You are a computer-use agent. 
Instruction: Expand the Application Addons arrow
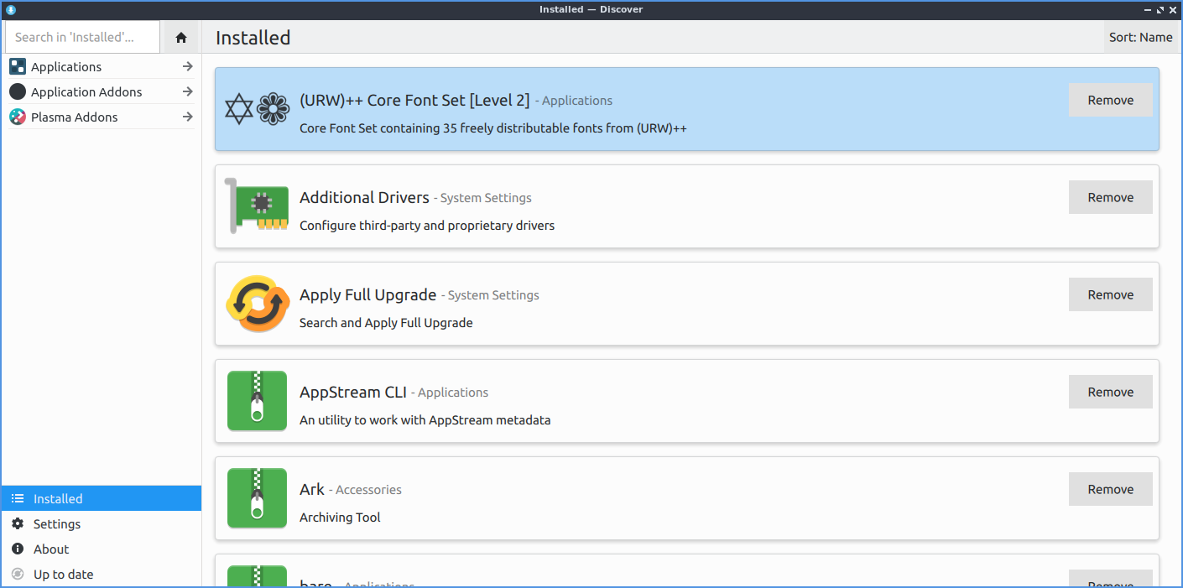(x=187, y=91)
